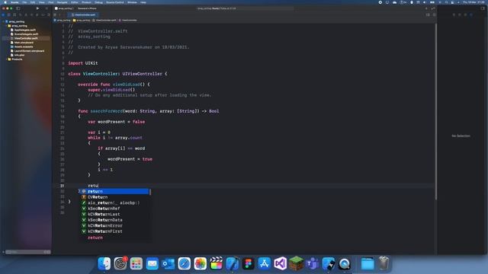Choose aio_return from autocomplete list
The image size is (488, 274).
pos(114,203)
